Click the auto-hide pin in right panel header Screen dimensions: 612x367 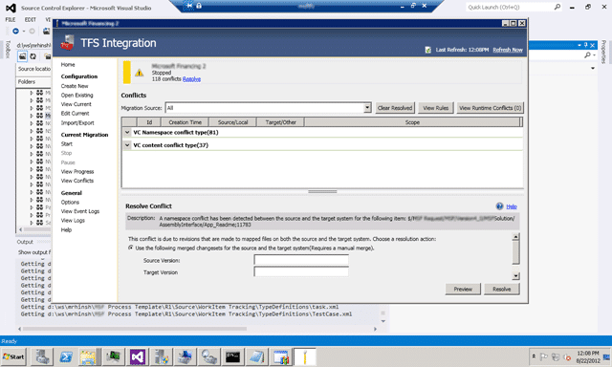(585, 45)
